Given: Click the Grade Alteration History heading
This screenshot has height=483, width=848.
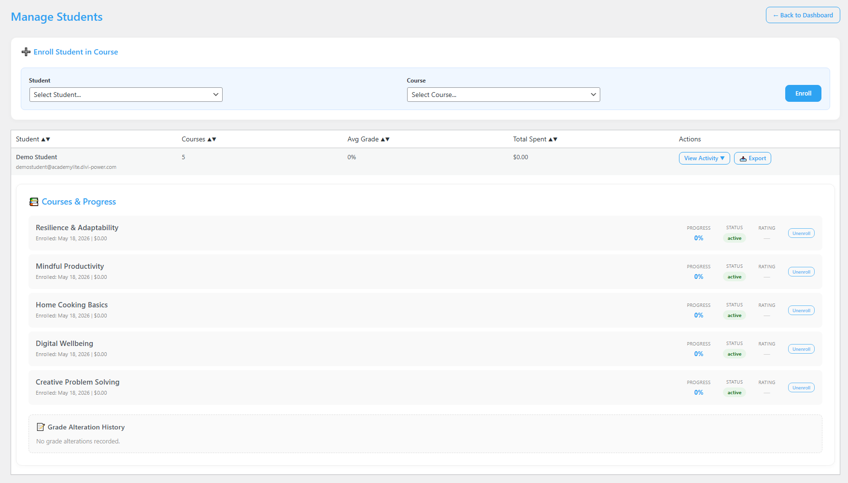Looking at the screenshot, I should (x=86, y=428).
